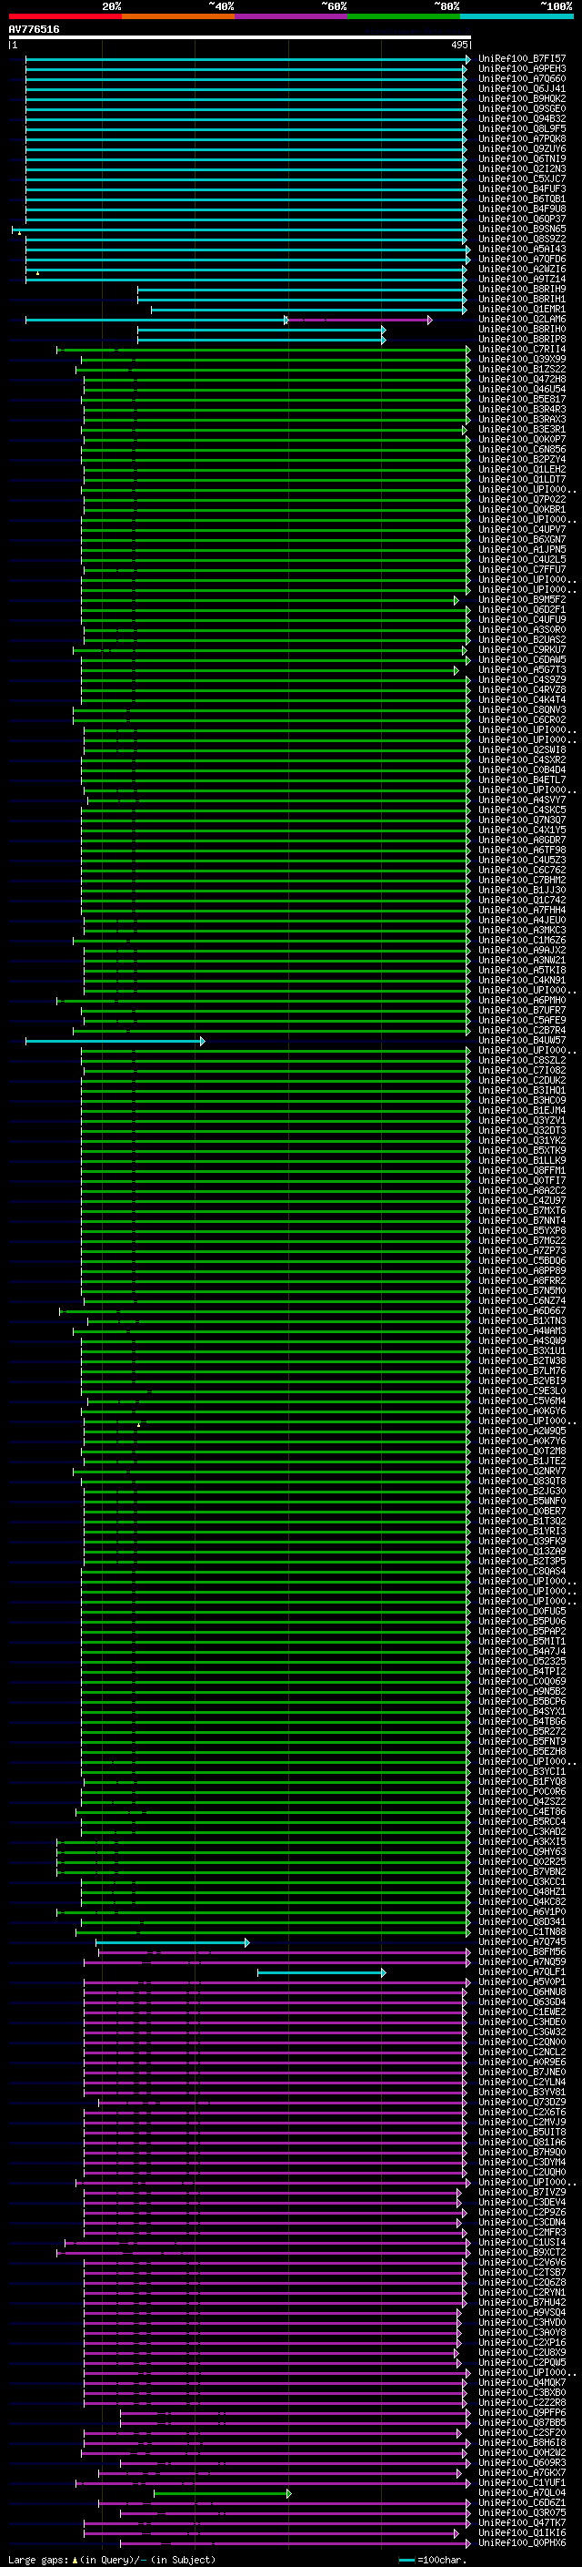Click the UniRef100_Q472H8 label
582x2567 pixels.
(521, 380)
